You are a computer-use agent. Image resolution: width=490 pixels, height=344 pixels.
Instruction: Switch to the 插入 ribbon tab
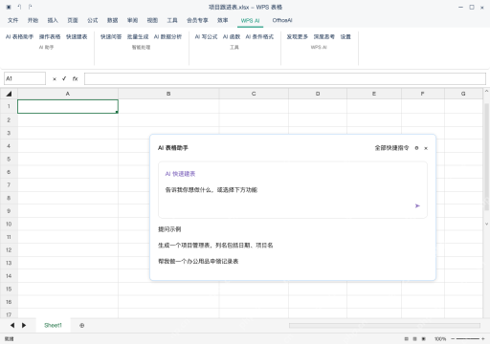click(53, 20)
